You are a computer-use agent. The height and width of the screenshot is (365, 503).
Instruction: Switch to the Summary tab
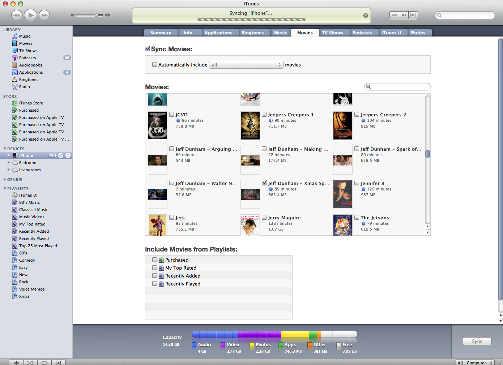[161, 33]
